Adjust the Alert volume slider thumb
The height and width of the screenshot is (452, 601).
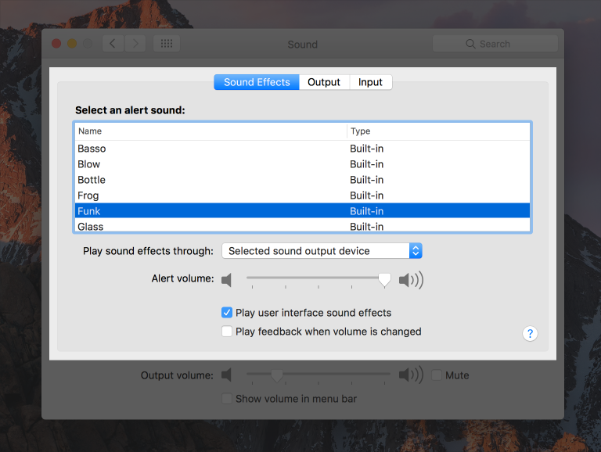[384, 280]
